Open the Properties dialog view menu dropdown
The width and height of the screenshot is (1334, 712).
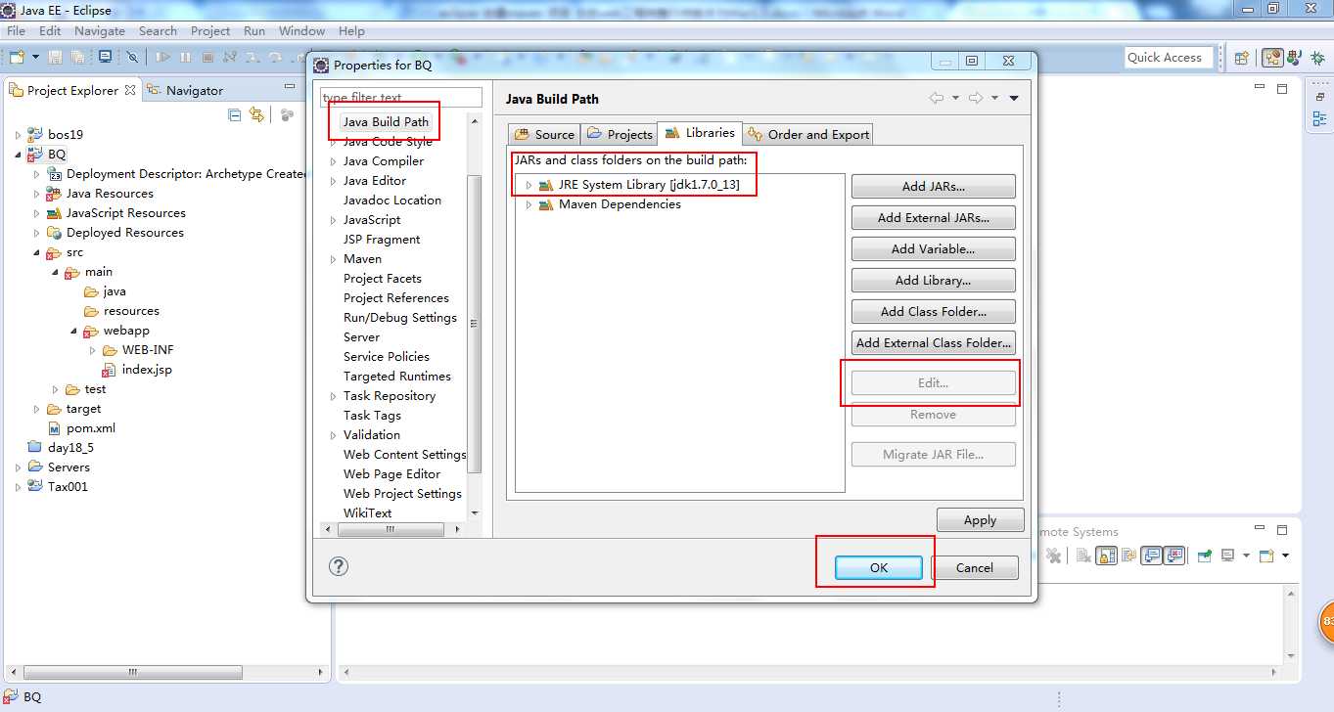(1014, 98)
